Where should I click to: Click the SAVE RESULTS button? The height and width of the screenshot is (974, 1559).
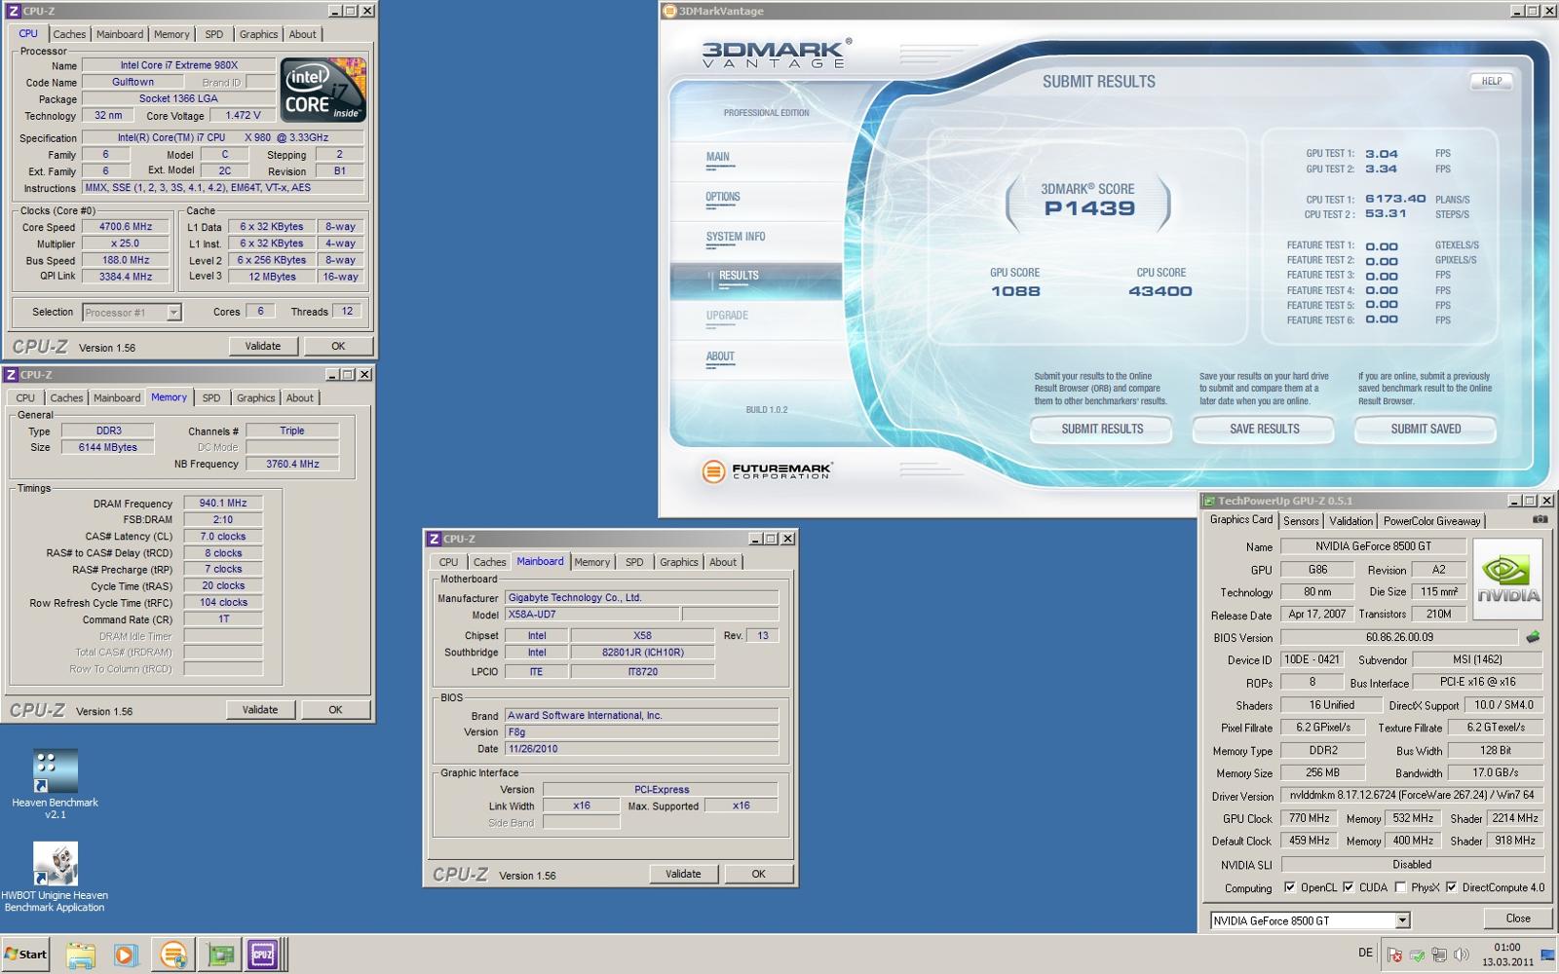click(x=1264, y=429)
